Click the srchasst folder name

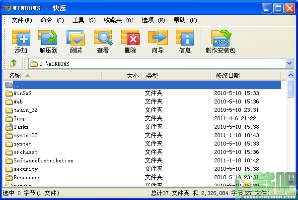tap(25, 152)
